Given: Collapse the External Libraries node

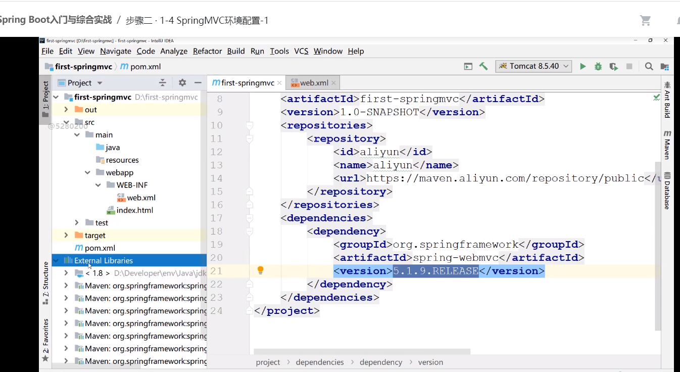Looking at the screenshot, I should [56, 261].
